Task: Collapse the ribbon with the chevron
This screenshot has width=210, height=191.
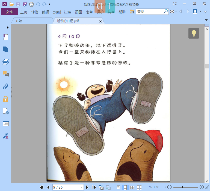Action: tap(205, 12)
